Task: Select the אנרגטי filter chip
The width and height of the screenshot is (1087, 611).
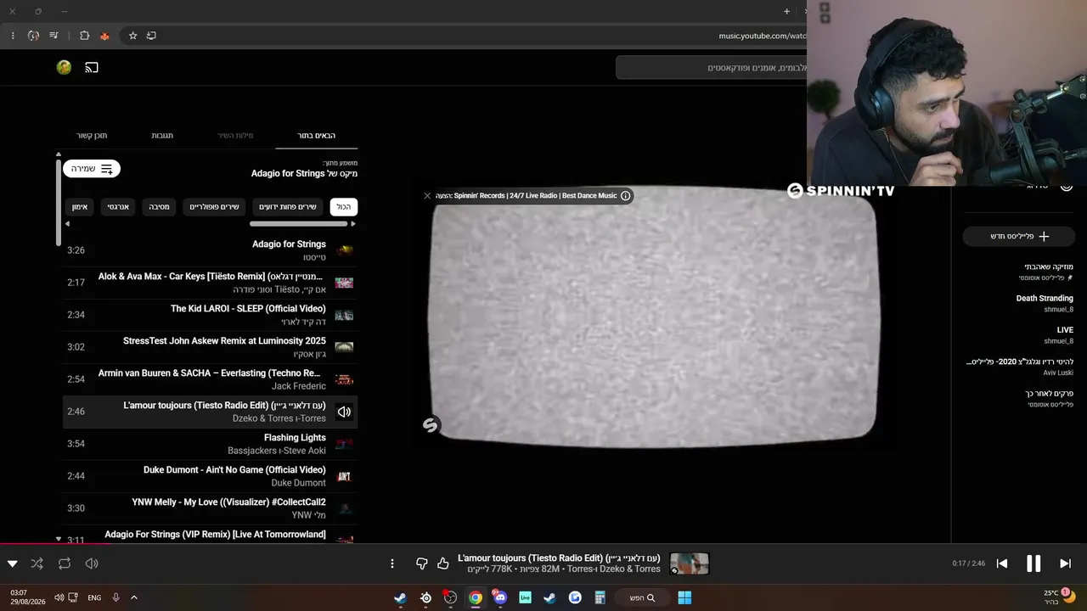Action: (x=118, y=207)
